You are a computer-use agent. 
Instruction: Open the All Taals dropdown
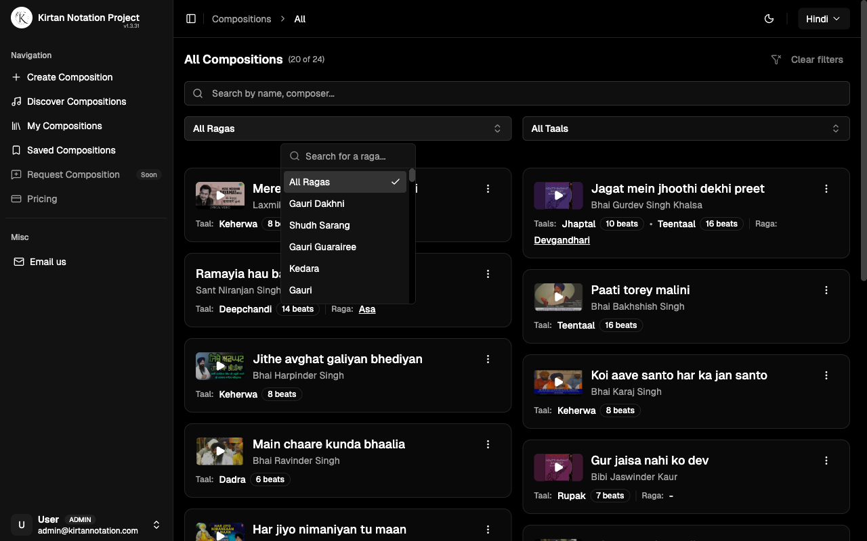[686, 128]
